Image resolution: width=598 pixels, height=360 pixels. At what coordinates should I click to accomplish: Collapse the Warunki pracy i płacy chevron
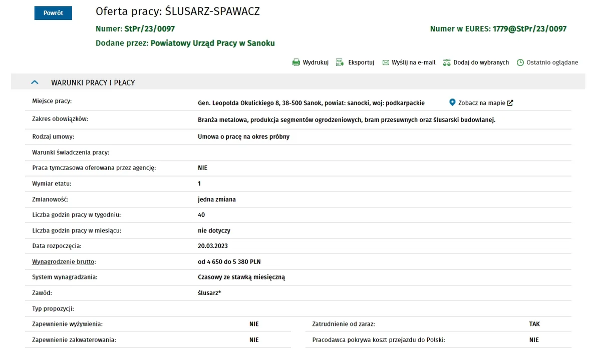35,82
